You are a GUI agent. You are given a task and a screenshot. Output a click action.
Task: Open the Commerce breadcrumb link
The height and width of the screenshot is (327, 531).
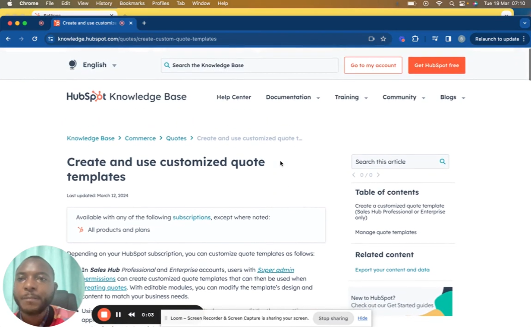pyautogui.click(x=140, y=138)
